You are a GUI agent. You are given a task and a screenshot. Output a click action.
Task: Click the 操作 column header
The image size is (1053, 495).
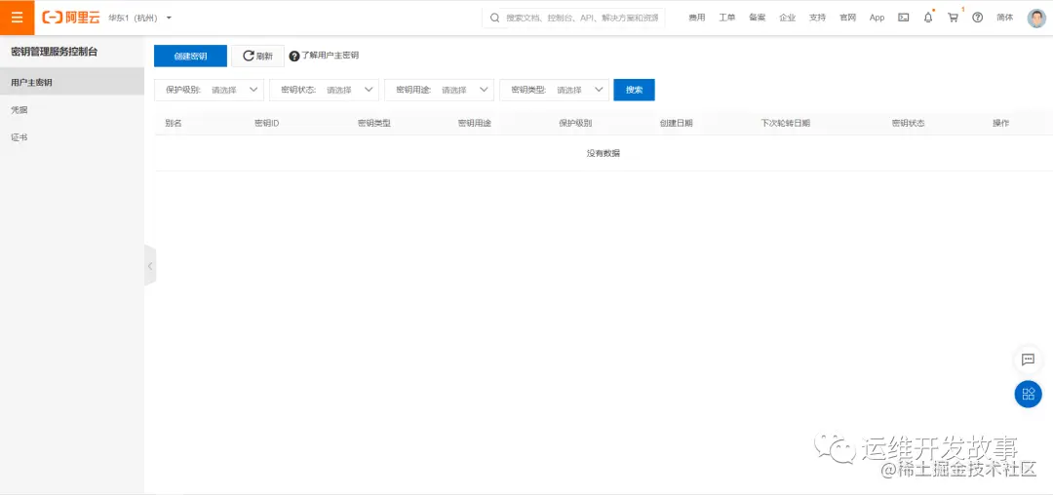(1000, 124)
